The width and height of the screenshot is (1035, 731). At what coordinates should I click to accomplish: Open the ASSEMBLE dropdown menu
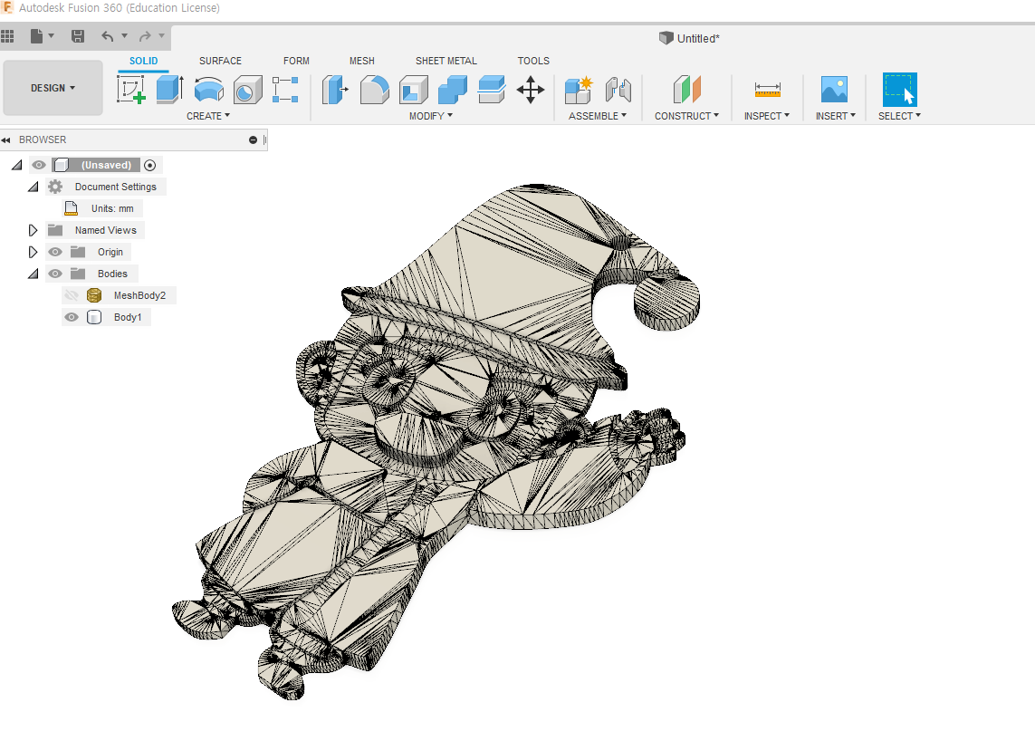click(598, 116)
